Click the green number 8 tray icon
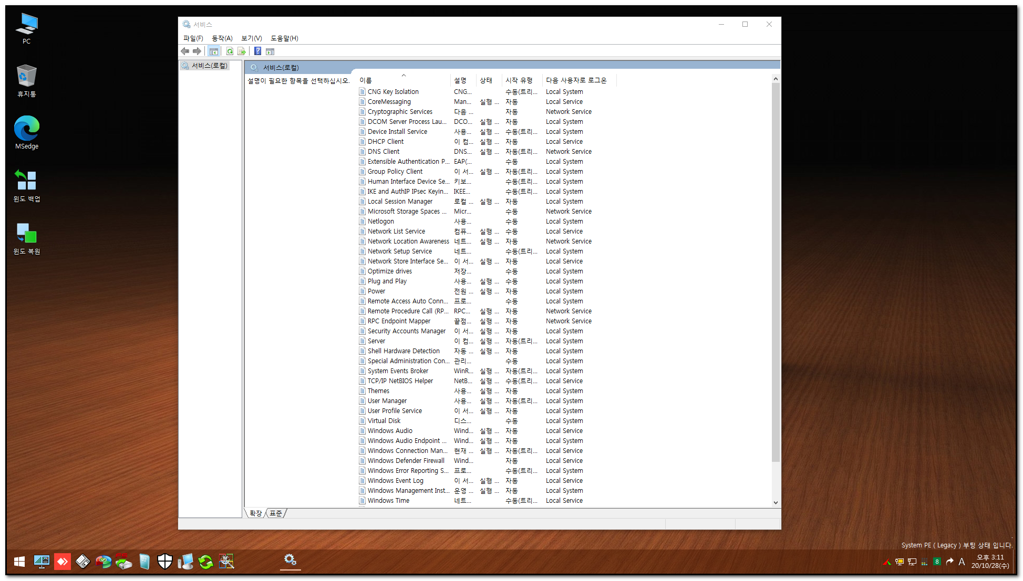The image size is (1023, 581). click(937, 562)
